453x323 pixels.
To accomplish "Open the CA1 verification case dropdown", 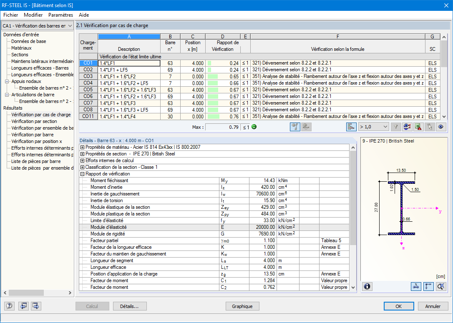I will 37,26.
